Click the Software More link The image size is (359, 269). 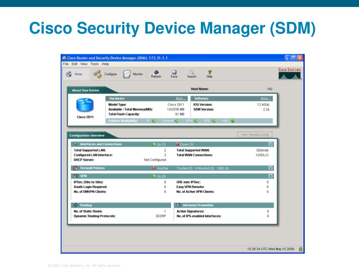[x=266, y=98]
